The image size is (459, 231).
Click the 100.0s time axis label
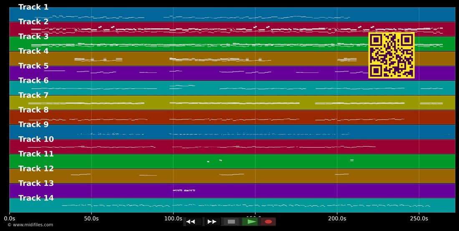(x=173, y=219)
